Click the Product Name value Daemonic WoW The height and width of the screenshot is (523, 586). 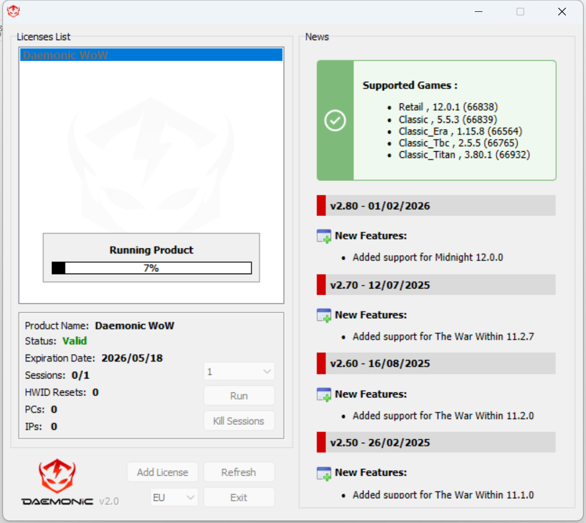(x=134, y=326)
